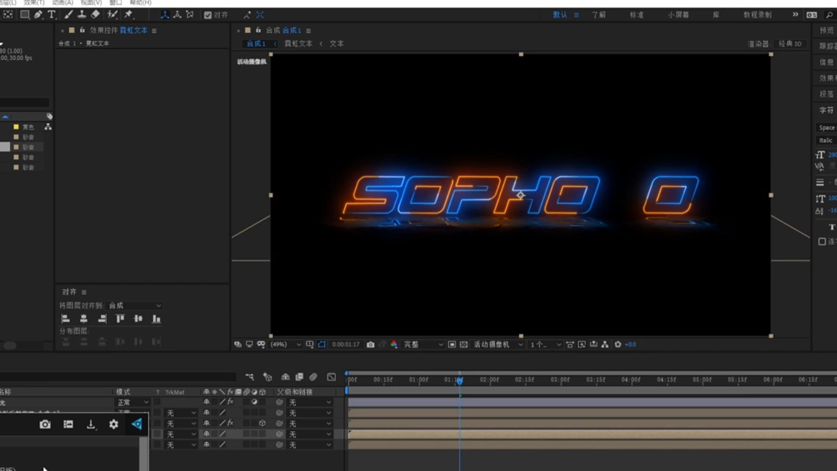Click the overlay camera screenshot icon

coord(45,424)
